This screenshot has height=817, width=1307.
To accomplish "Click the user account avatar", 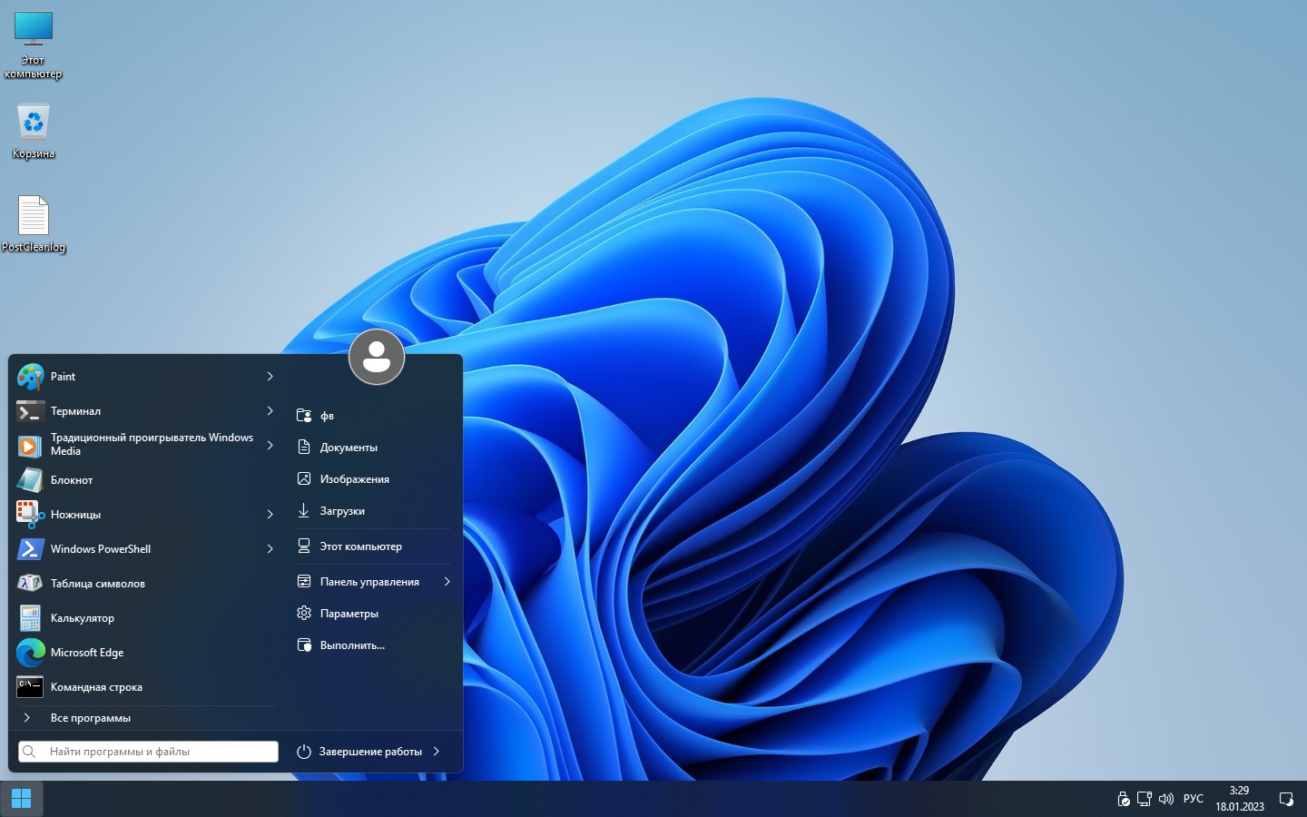I will tap(377, 357).
